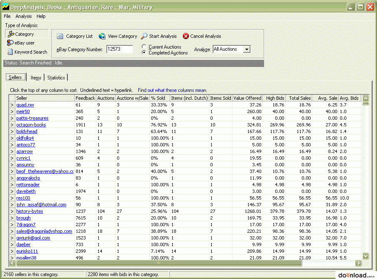Open the john_assaf@hotmail.com seller link
The image size is (377, 279).
pos(42,205)
